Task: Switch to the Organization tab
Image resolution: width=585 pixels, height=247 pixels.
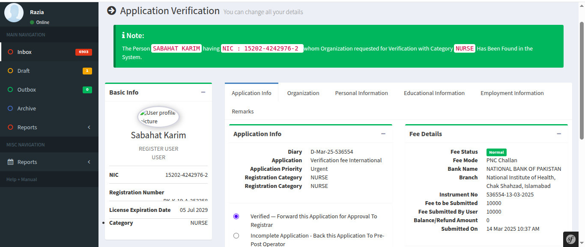Action: (303, 93)
